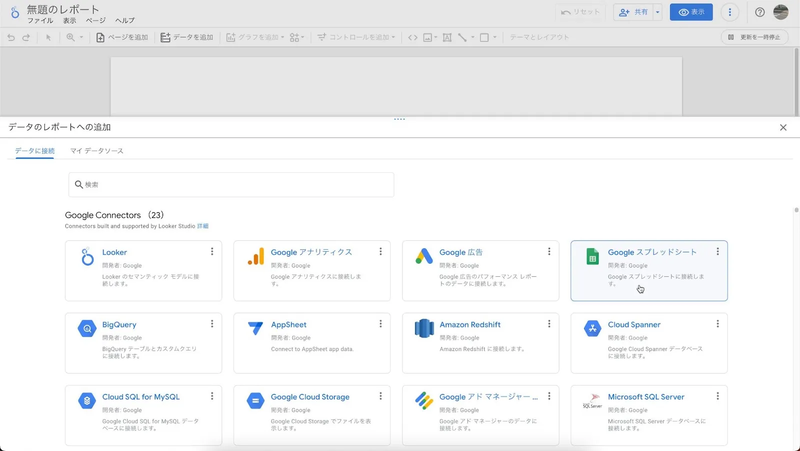Open community visualizations and components menu
The image size is (800, 451).
[297, 37]
